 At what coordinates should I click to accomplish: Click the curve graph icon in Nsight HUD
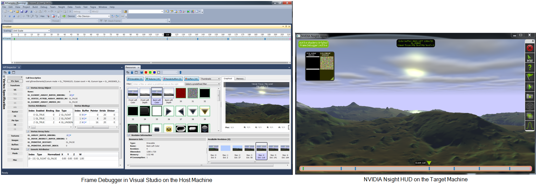coord(530,125)
